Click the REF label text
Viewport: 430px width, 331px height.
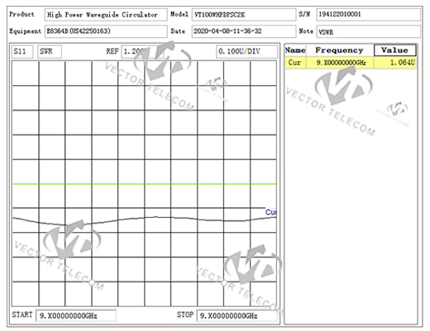tap(112, 51)
